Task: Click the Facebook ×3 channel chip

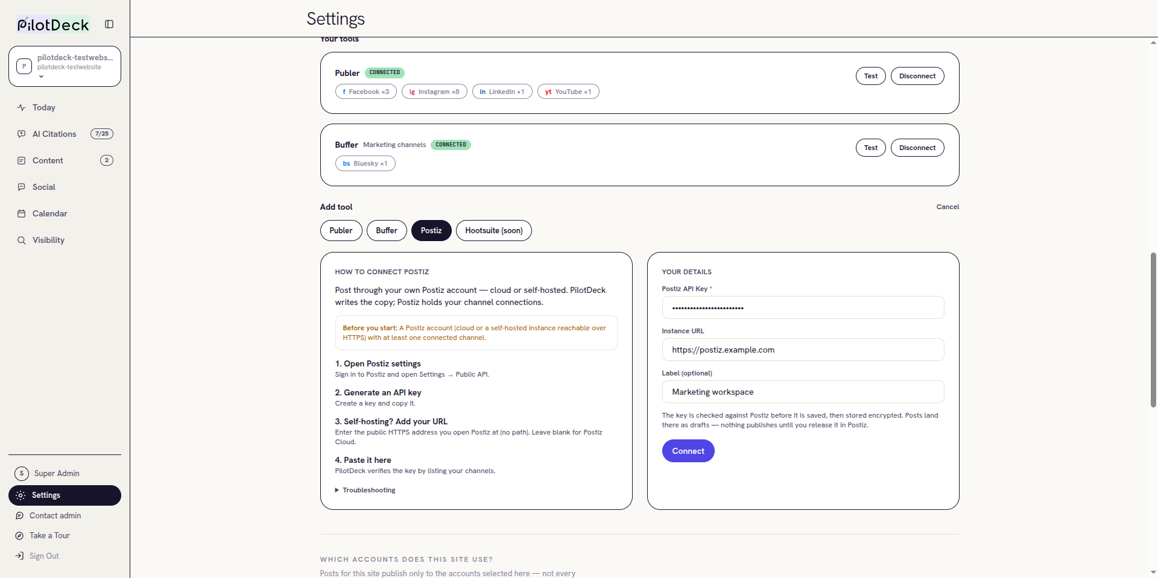Action: [366, 92]
